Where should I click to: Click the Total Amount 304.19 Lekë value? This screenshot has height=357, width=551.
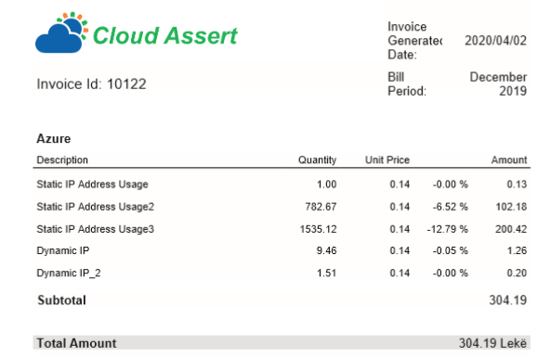[x=492, y=343]
